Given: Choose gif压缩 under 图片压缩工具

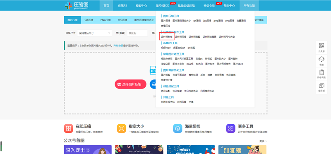Looking at the screenshot, I should (197, 21).
